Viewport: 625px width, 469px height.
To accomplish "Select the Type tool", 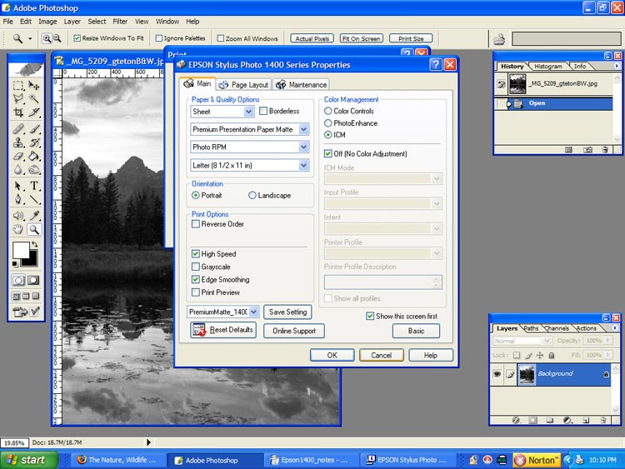I will [34, 186].
